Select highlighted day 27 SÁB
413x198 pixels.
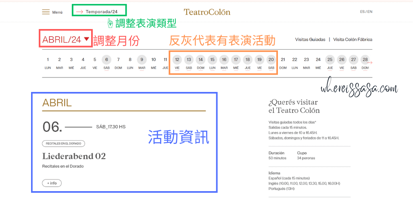point(353,63)
